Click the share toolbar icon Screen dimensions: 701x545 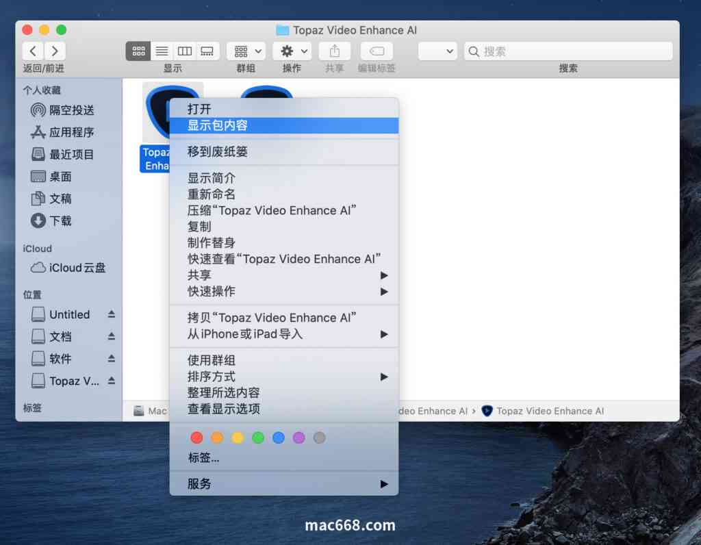334,51
